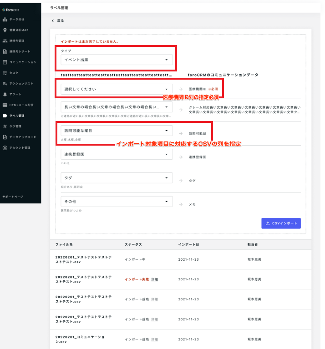Select タスク list icon in sidebar
The width and height of the screenshot is (325, 349).
tap(5, 73)
